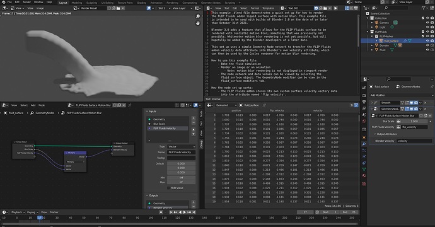Toggle render visibility of Fluid object
This screenshot has width=435, height=227.
432,50
